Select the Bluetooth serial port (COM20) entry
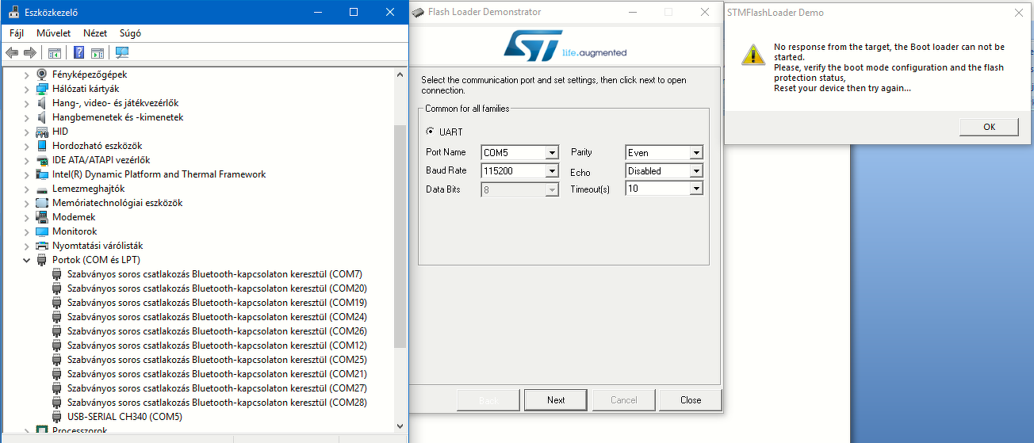Viewport: 1034px width, 443px height. [x=216, y=288]
